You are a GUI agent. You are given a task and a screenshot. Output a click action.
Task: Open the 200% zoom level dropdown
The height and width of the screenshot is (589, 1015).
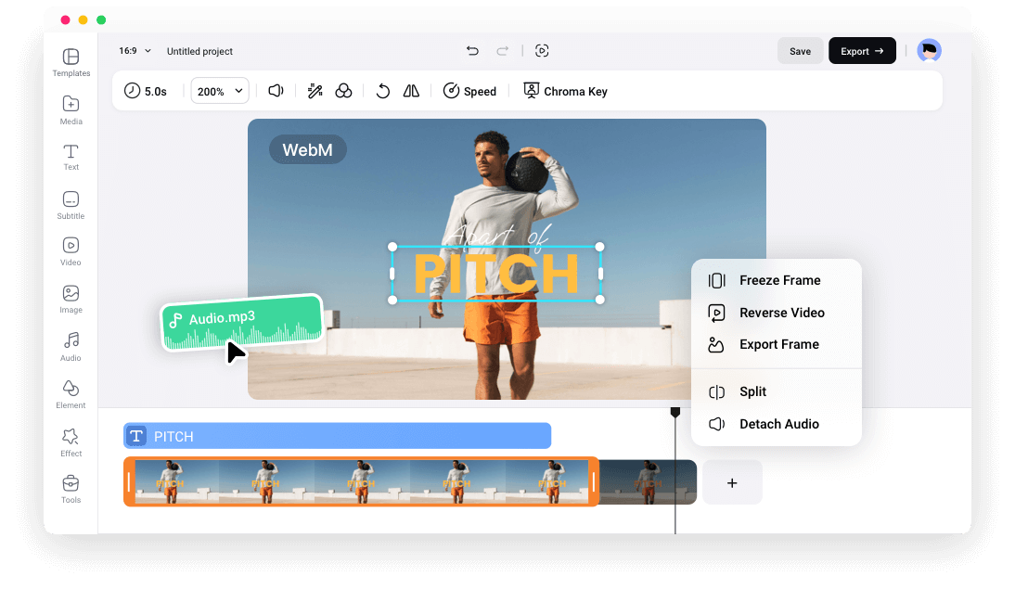coord(219,91)
